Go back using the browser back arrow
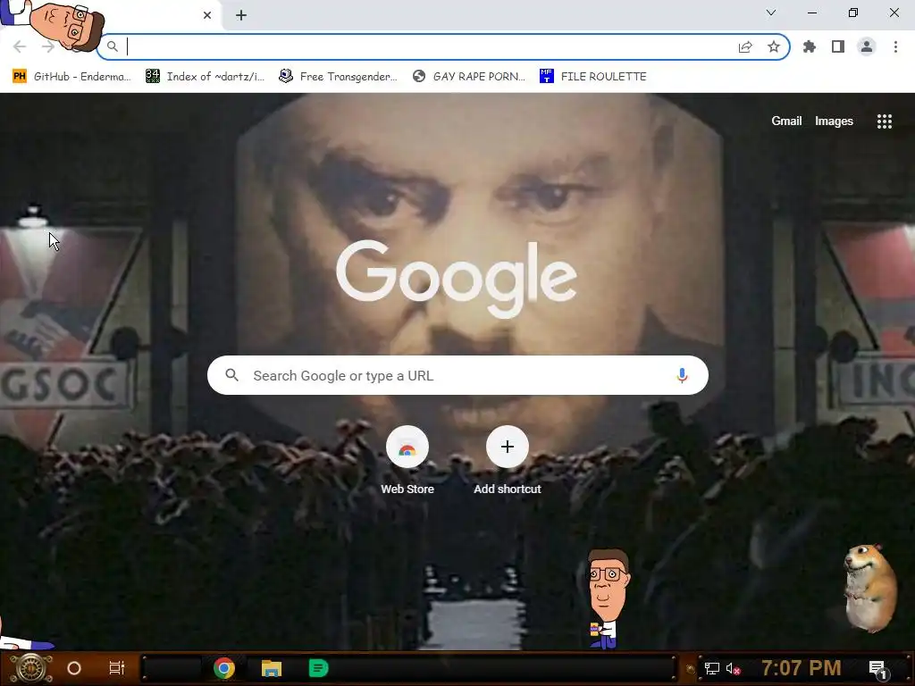Image resolution: width=915 pixels, height=686 pixels. (20, 46)
